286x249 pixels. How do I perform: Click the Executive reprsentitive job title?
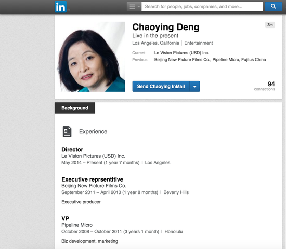click(x=92, y=179)
